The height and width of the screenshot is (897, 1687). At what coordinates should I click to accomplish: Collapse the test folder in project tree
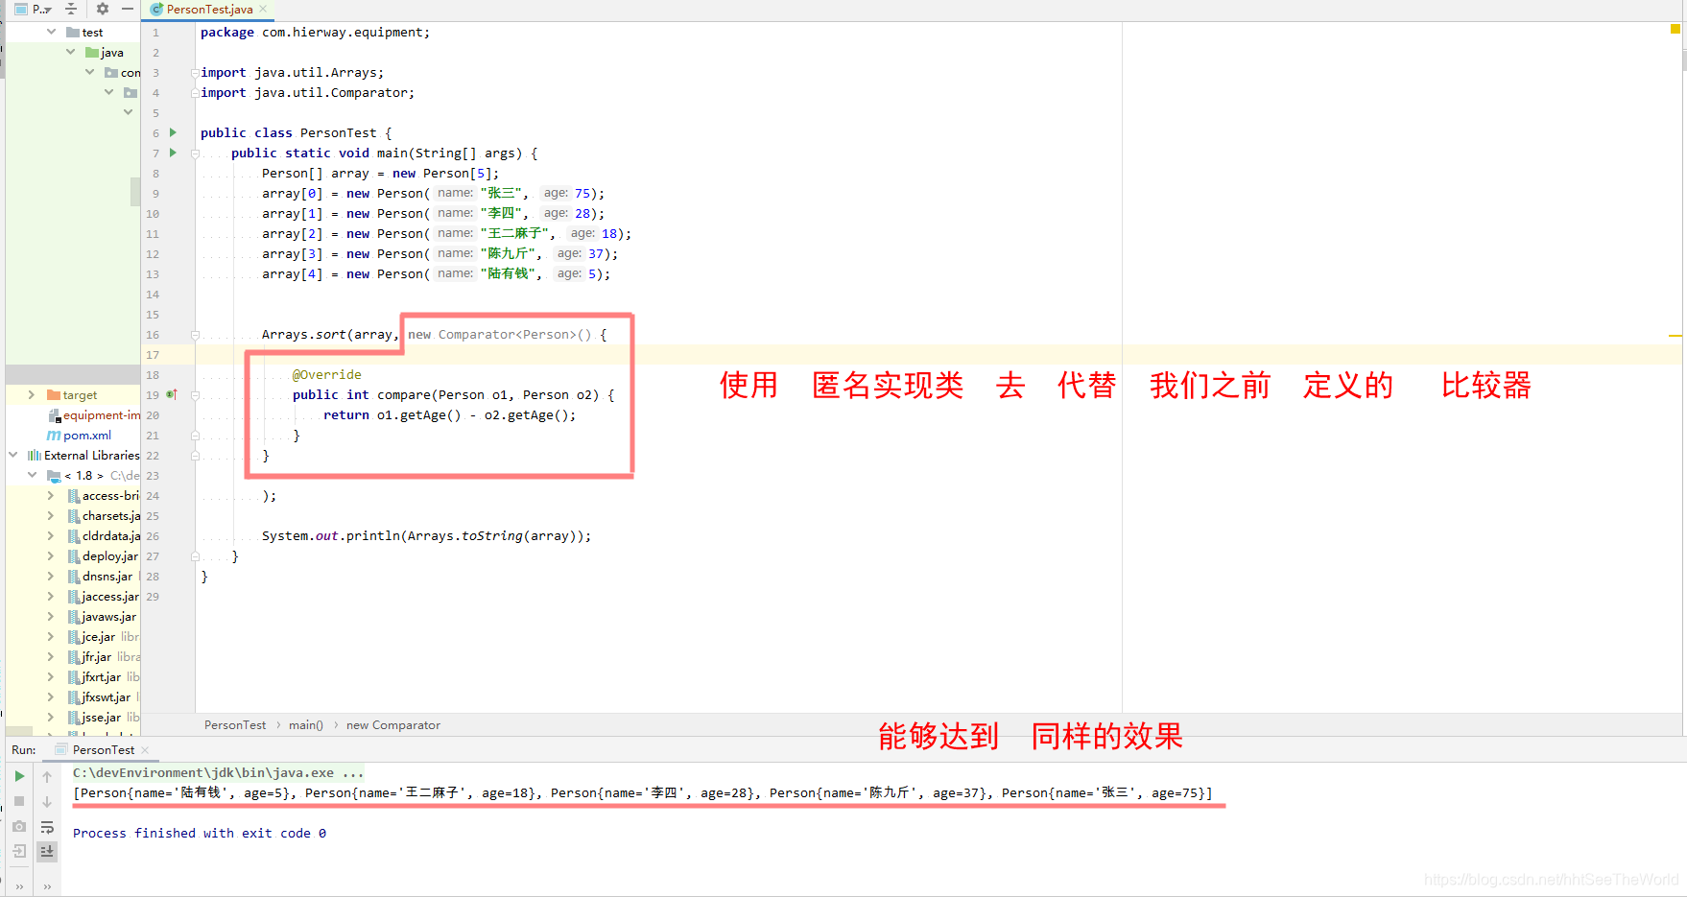(x=52, y=32)
